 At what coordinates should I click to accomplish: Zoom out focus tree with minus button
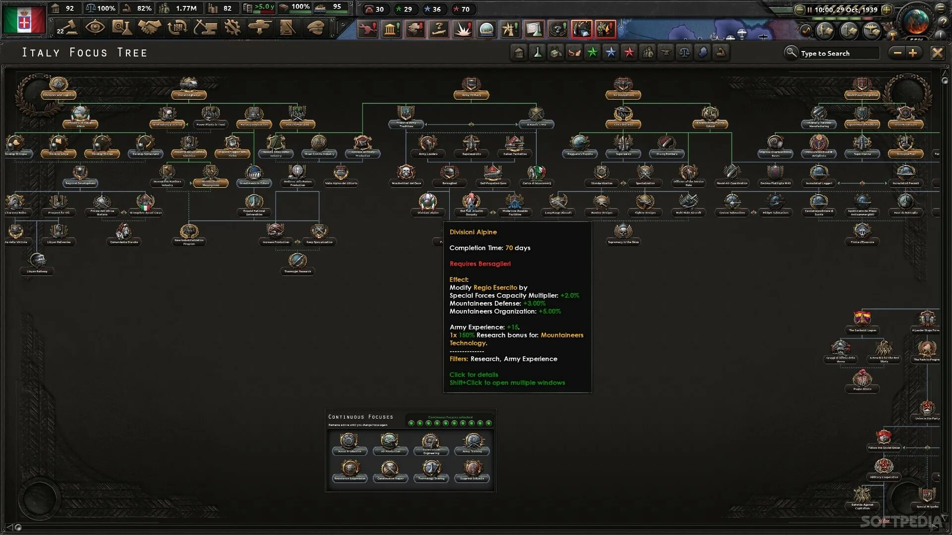tap(897, 53)
